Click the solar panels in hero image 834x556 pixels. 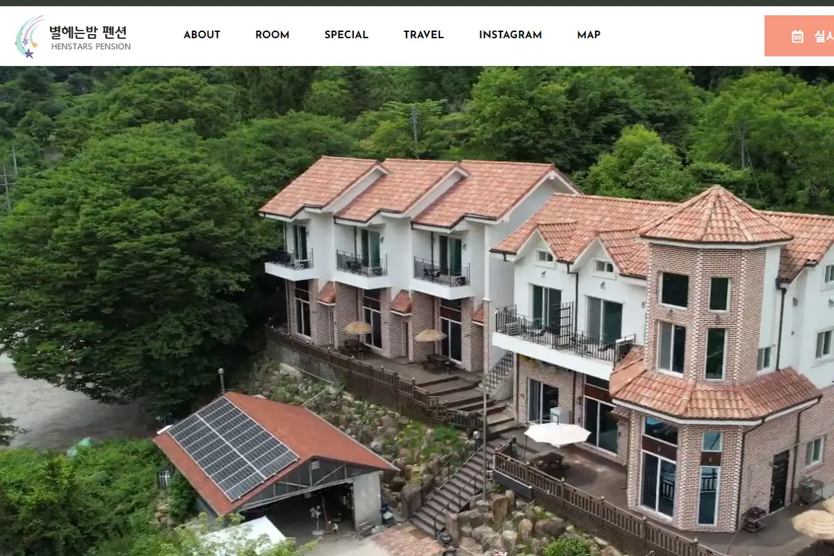[232, 448]
